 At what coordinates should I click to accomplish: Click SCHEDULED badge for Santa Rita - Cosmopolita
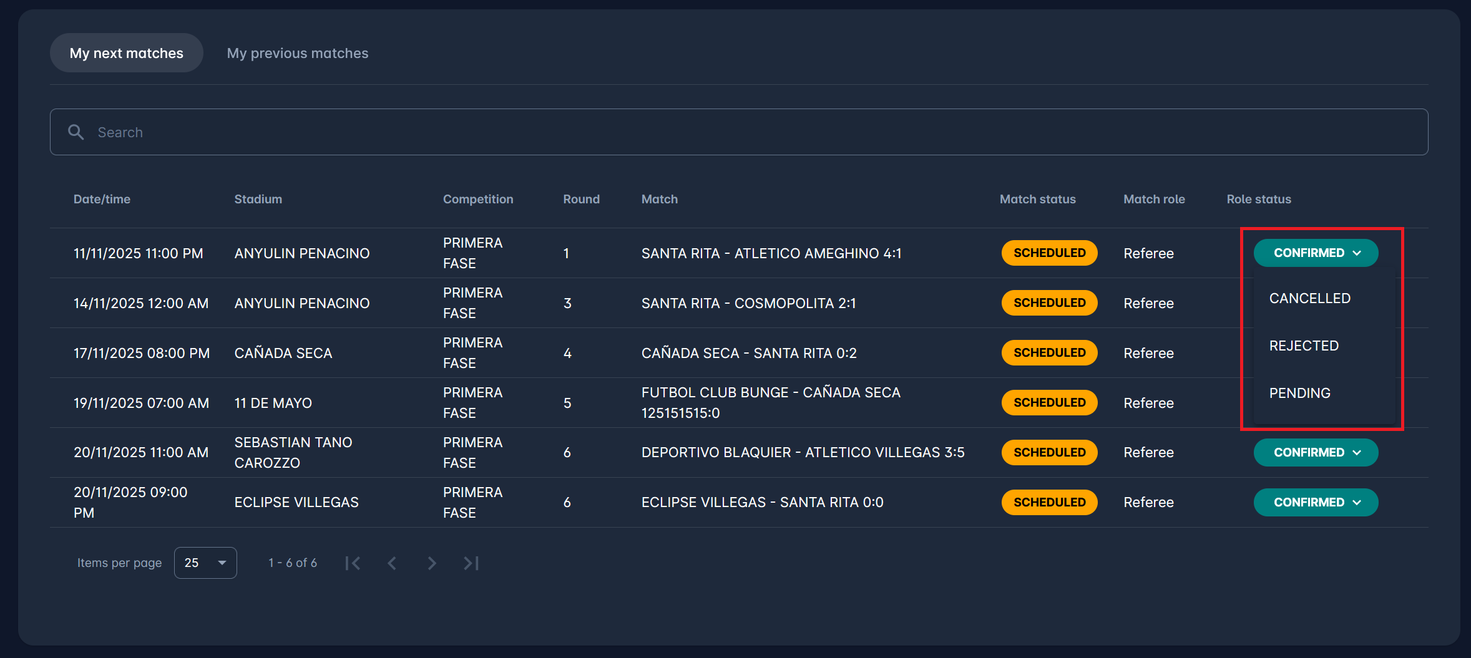(x=1049, y=303)
